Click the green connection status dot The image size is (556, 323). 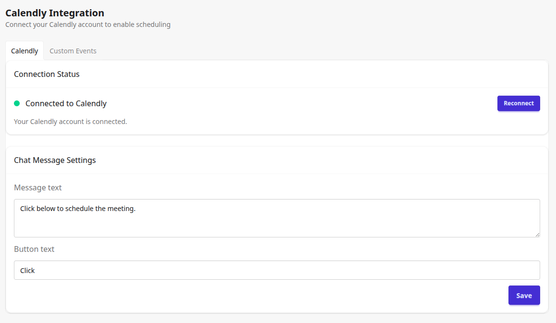tap(17, 103)
